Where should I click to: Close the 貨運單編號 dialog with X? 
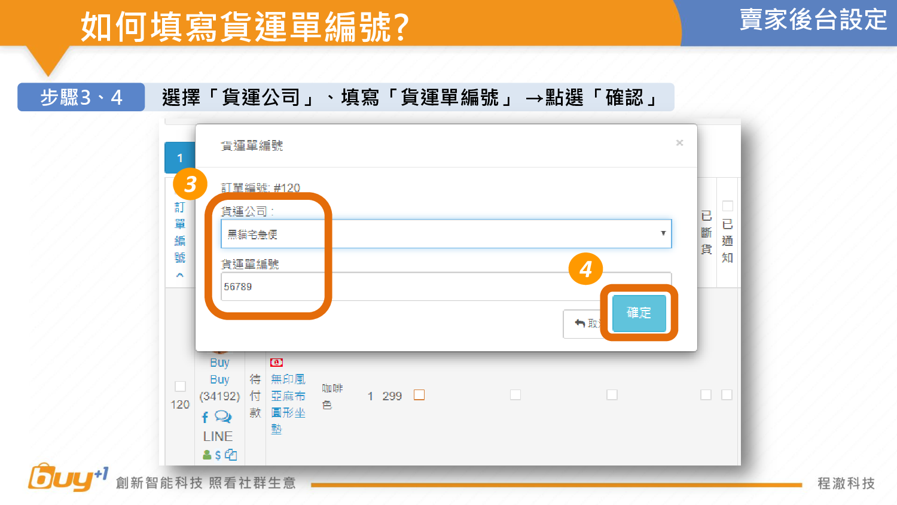679,143
